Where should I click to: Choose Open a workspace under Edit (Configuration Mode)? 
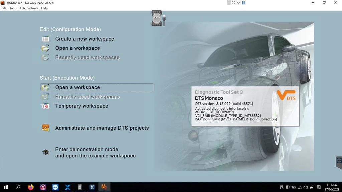click(x=77, y=48)
